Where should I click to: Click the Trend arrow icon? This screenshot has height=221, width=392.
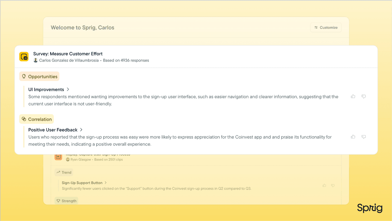coord(58,172)
